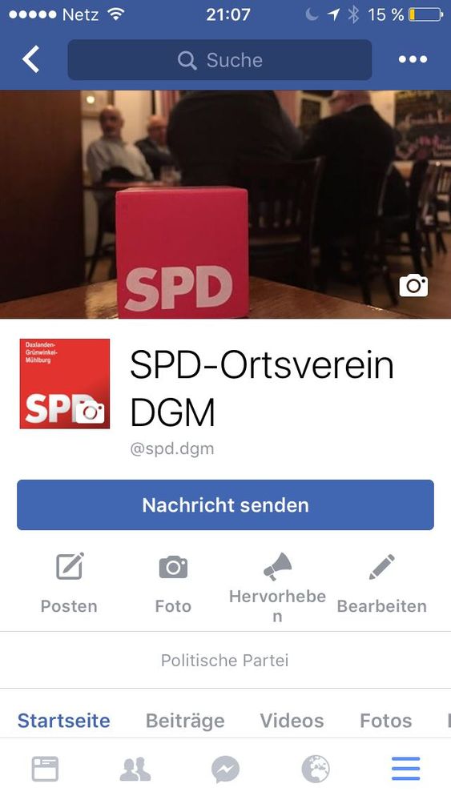Open the hamburger menu icon

click(406, 769)
